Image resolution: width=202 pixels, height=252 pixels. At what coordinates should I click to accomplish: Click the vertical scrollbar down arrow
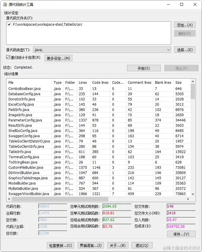pos(193,194)
